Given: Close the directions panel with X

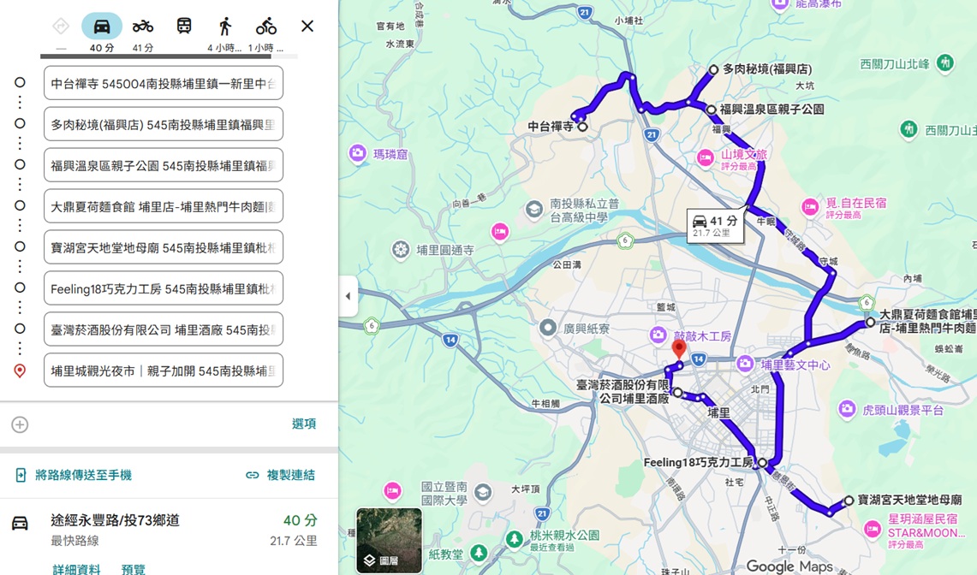Looking at the screenshot, I should click(307, 27).
